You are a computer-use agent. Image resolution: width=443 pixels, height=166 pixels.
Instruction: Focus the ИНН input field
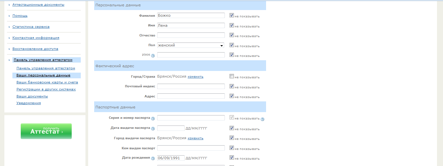(x=191, y=55)
